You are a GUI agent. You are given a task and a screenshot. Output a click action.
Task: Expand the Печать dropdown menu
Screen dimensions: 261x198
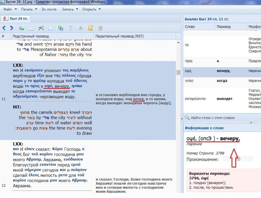(29, 9)
